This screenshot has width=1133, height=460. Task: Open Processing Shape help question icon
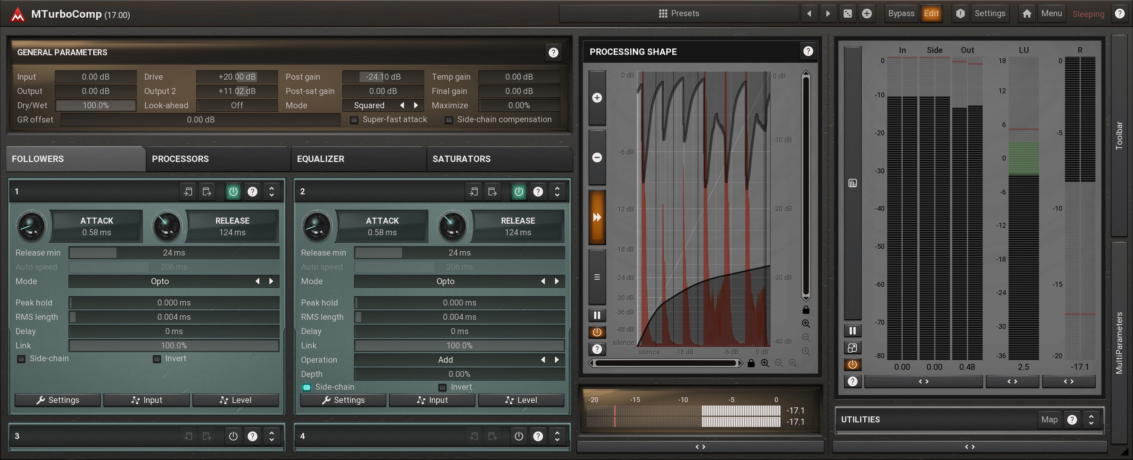coord(808,51)
